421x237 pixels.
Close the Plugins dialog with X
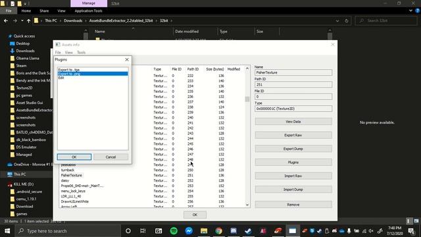pos(127,59)
